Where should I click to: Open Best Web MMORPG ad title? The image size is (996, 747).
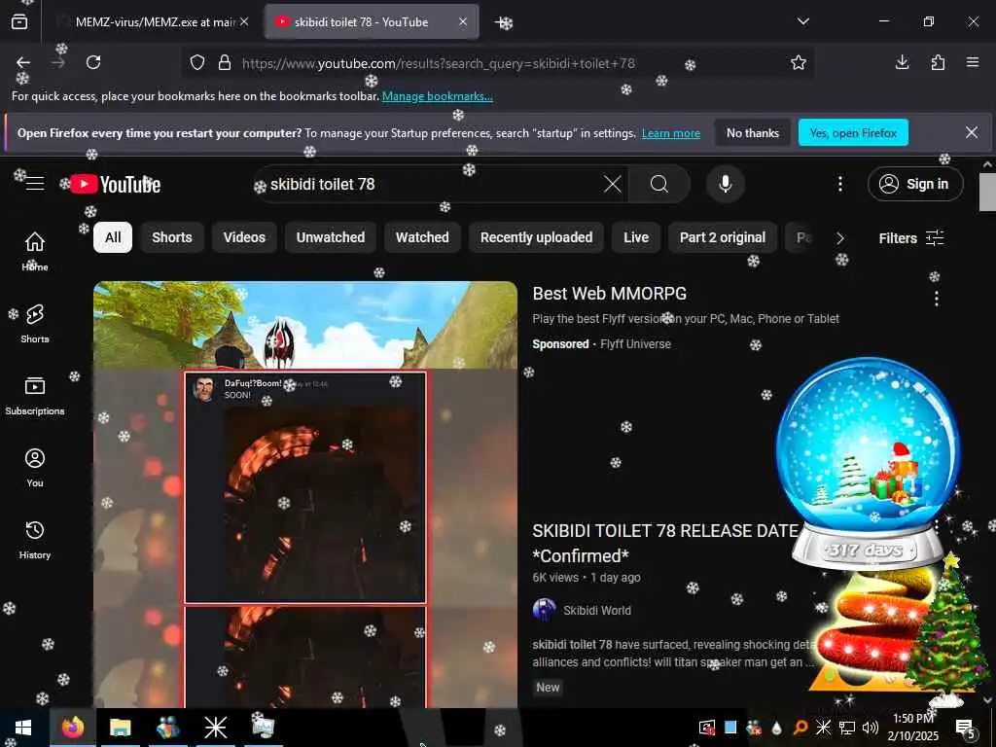[609, 294]
